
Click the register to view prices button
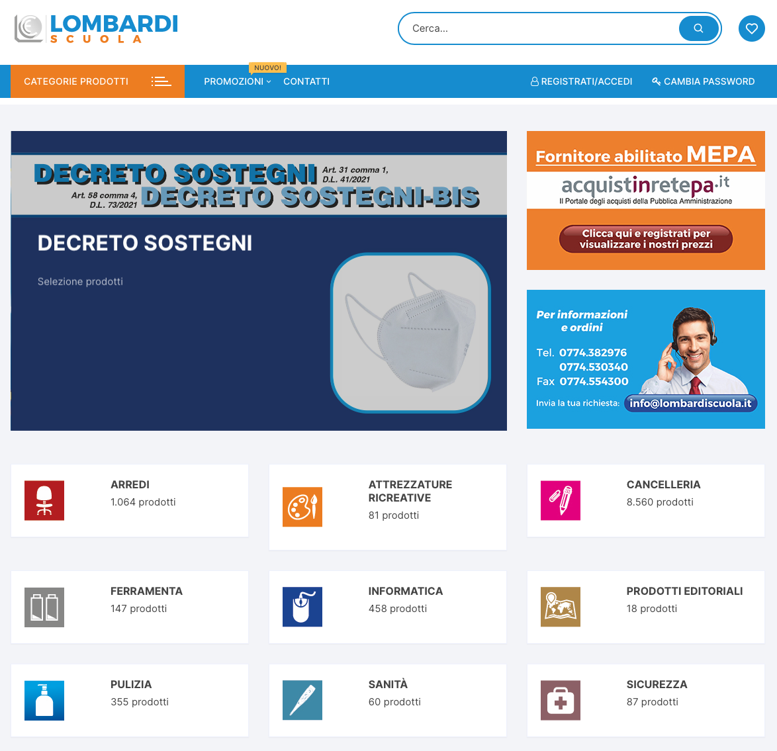click(646, 239)
